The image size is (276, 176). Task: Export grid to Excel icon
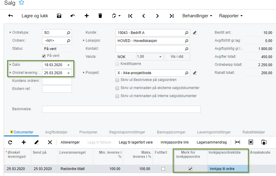251,142
